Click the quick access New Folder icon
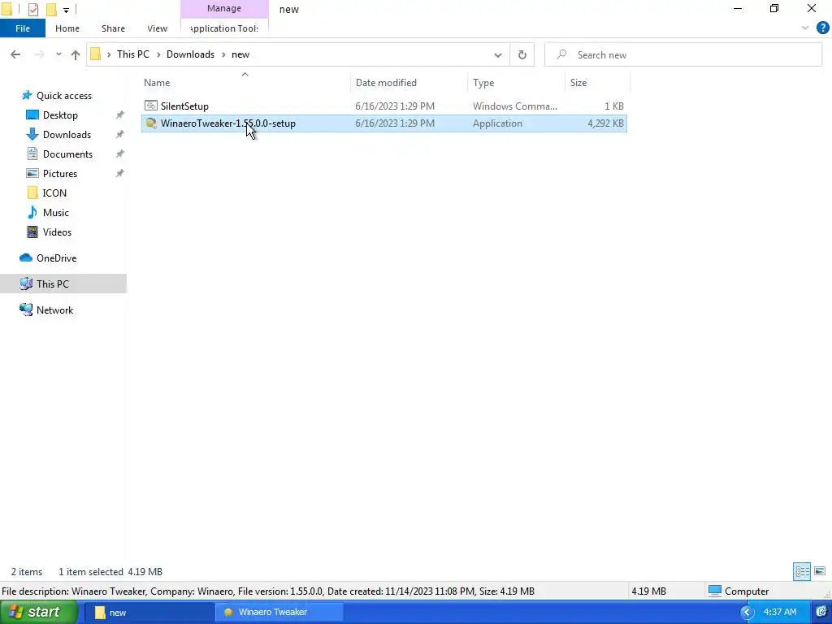Screen dimensions: 832x624 point(51,9)
